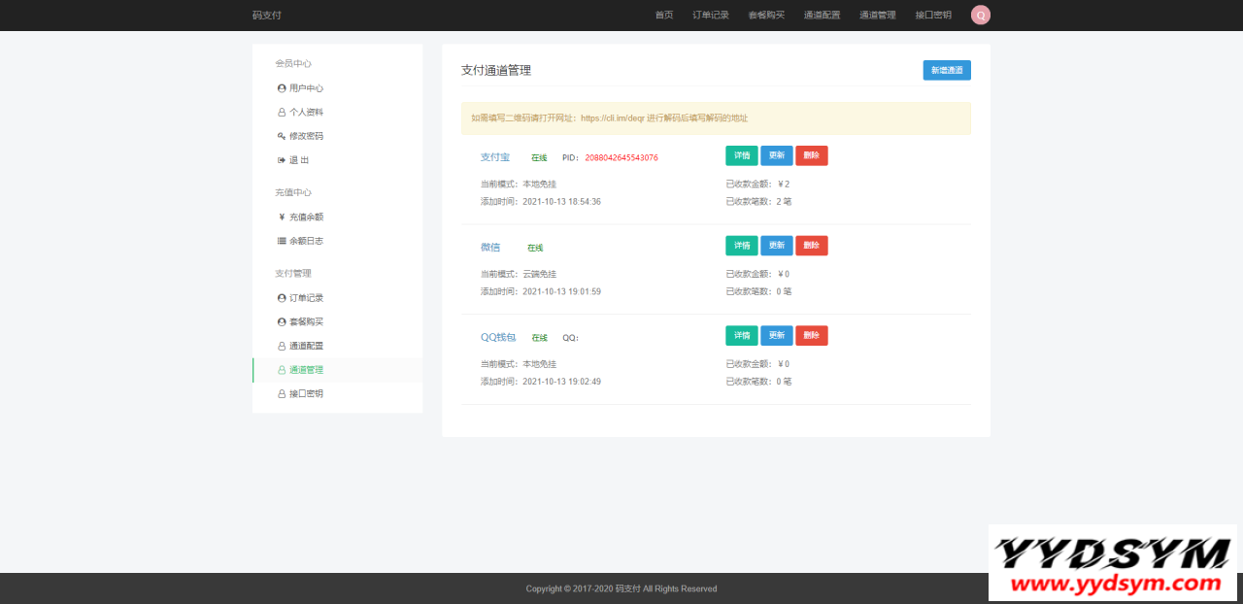Click the list icon beside 余额日志

(282, 241)
